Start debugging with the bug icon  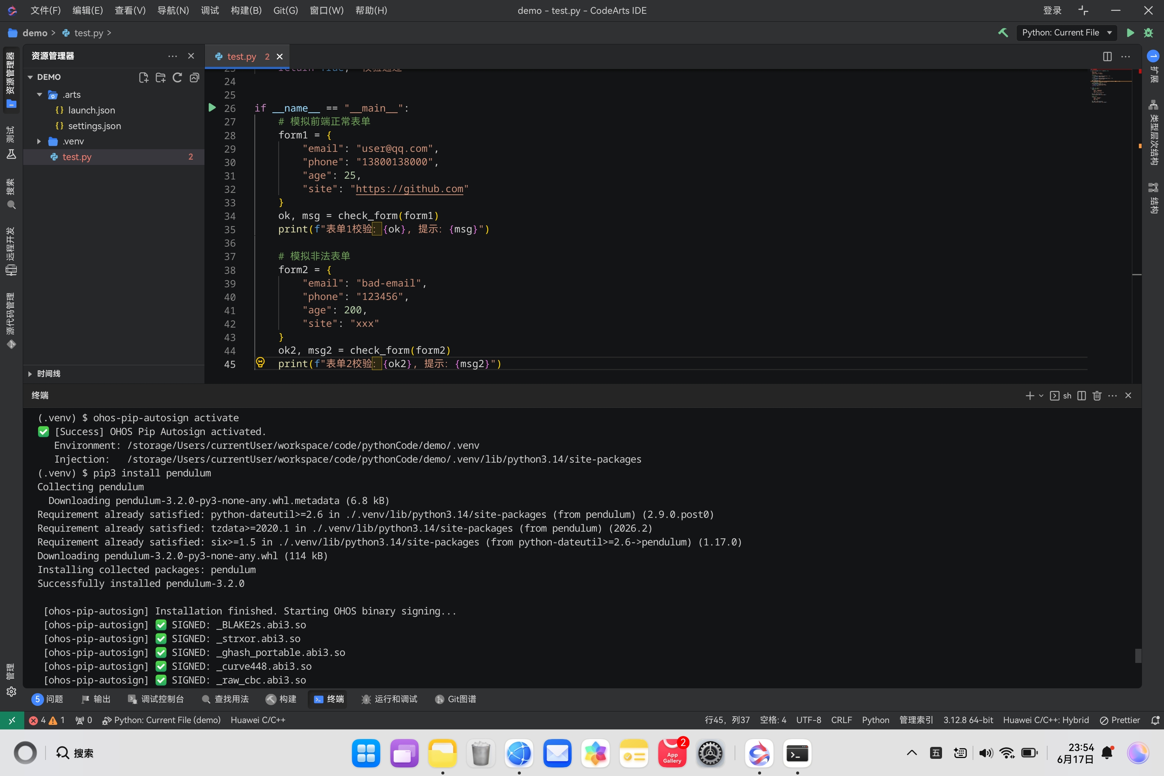1148,33
